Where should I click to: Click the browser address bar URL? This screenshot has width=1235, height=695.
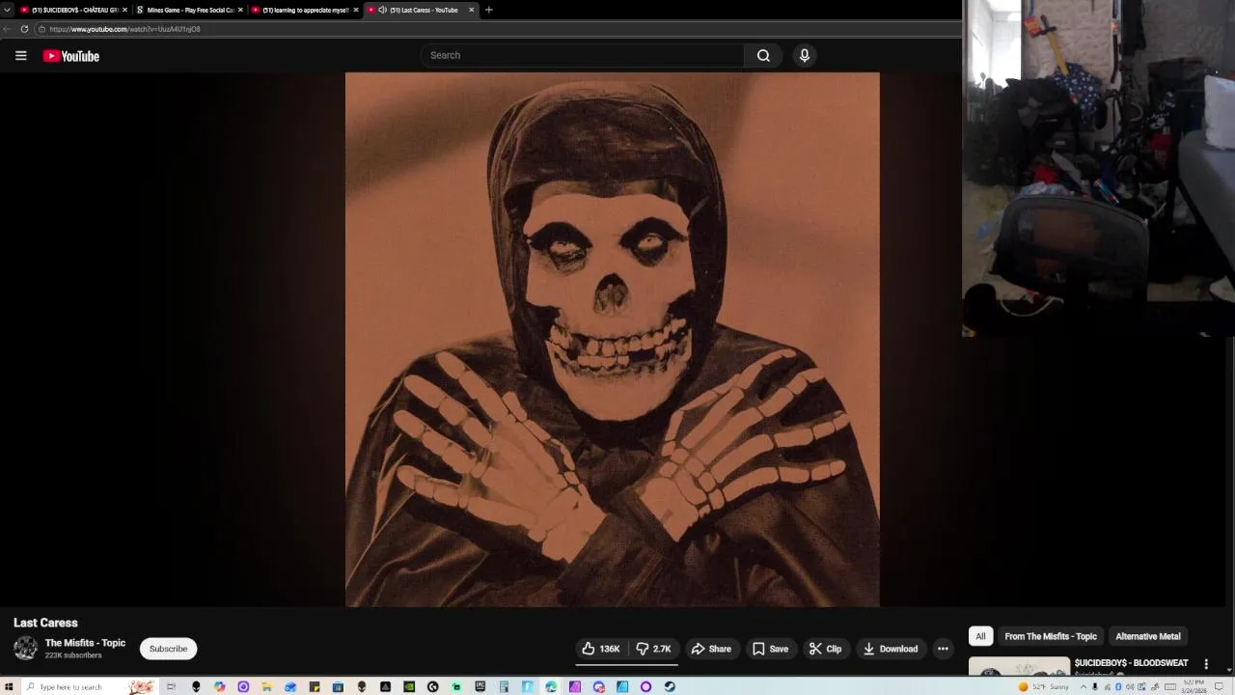(125, 29)
